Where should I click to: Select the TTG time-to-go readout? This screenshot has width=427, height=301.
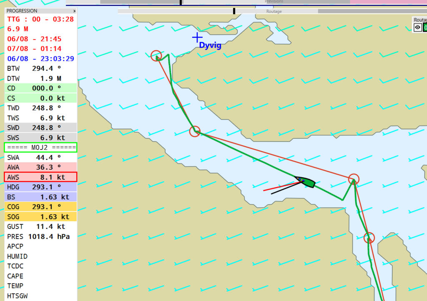(40, 19)
